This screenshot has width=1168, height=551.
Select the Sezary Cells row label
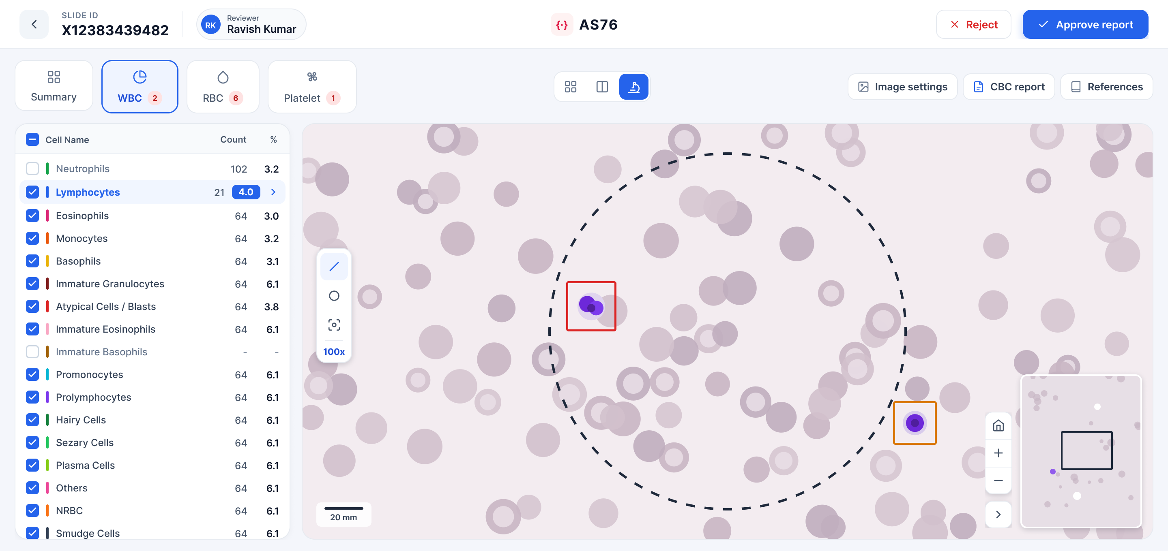pyautogui.click(x=84, y=443)
